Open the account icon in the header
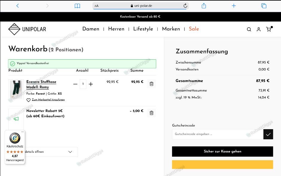281x176 pixels. point(259,29)
